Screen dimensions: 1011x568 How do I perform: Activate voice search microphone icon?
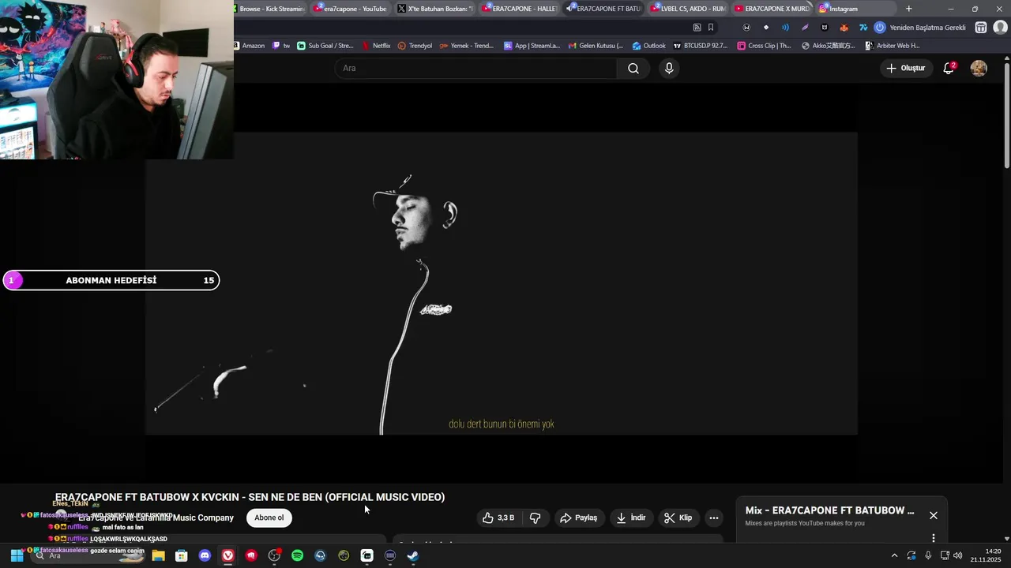click(x=669, y=69)
